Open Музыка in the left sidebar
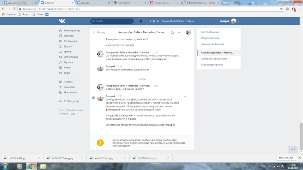Viewport: 303px width, 170px height. (68, 62)
